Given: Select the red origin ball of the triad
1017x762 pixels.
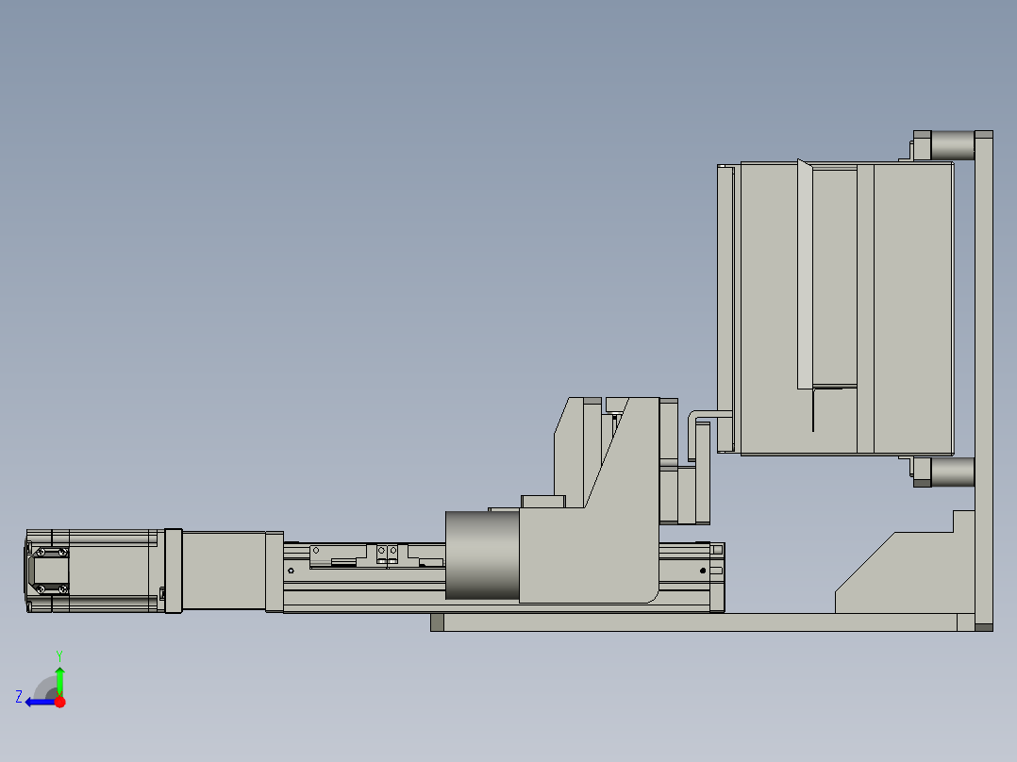Looking at the screenshot, I should tap(59, 702).
